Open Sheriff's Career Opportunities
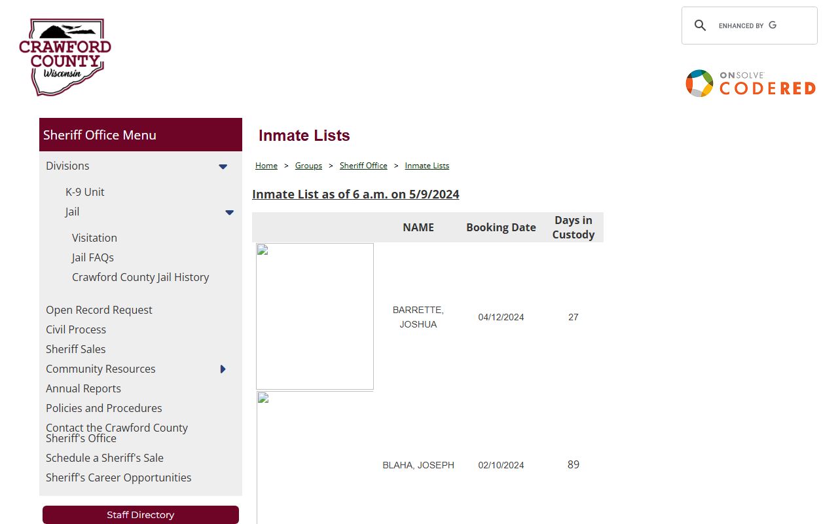Screen dimensions: 838x524 pos(118,477)
